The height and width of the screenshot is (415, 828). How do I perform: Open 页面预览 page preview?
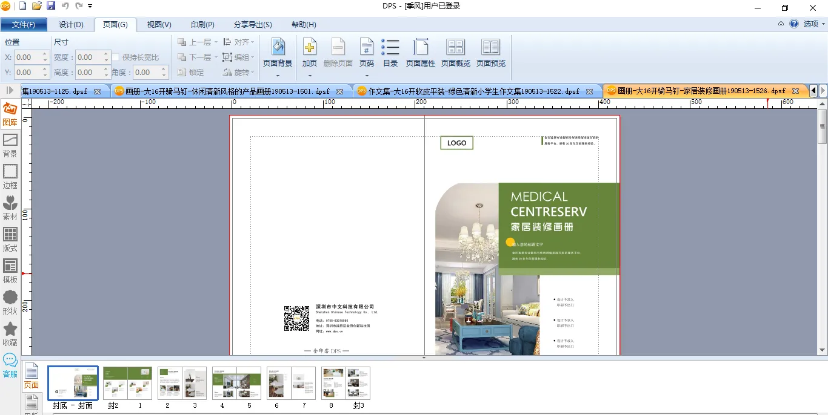(x=490, y=53)
